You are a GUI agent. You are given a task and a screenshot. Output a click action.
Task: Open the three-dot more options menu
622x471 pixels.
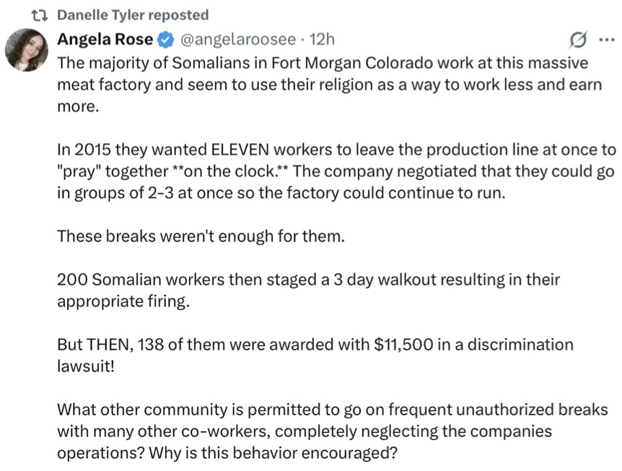click(605, 39)
